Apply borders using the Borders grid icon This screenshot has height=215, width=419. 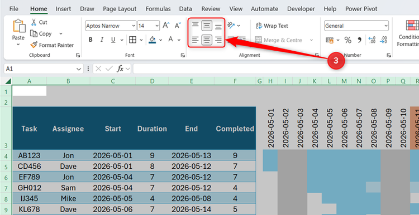pos(132,40)
